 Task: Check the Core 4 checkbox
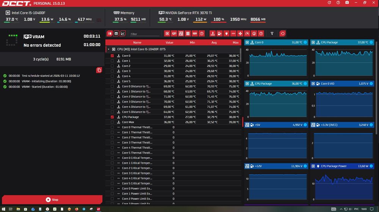[112, 76]
